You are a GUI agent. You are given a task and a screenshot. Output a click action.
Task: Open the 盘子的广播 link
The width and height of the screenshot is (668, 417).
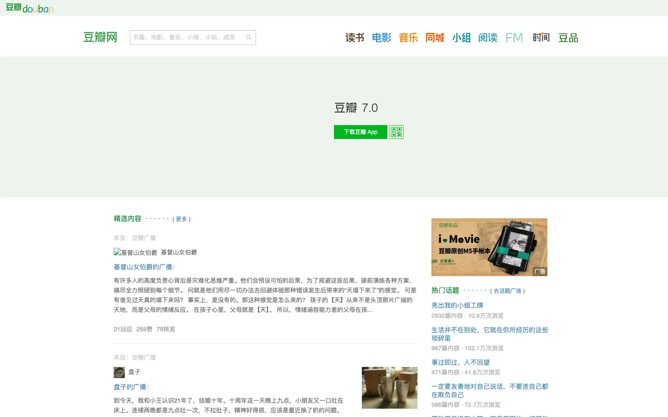(131, 387)
